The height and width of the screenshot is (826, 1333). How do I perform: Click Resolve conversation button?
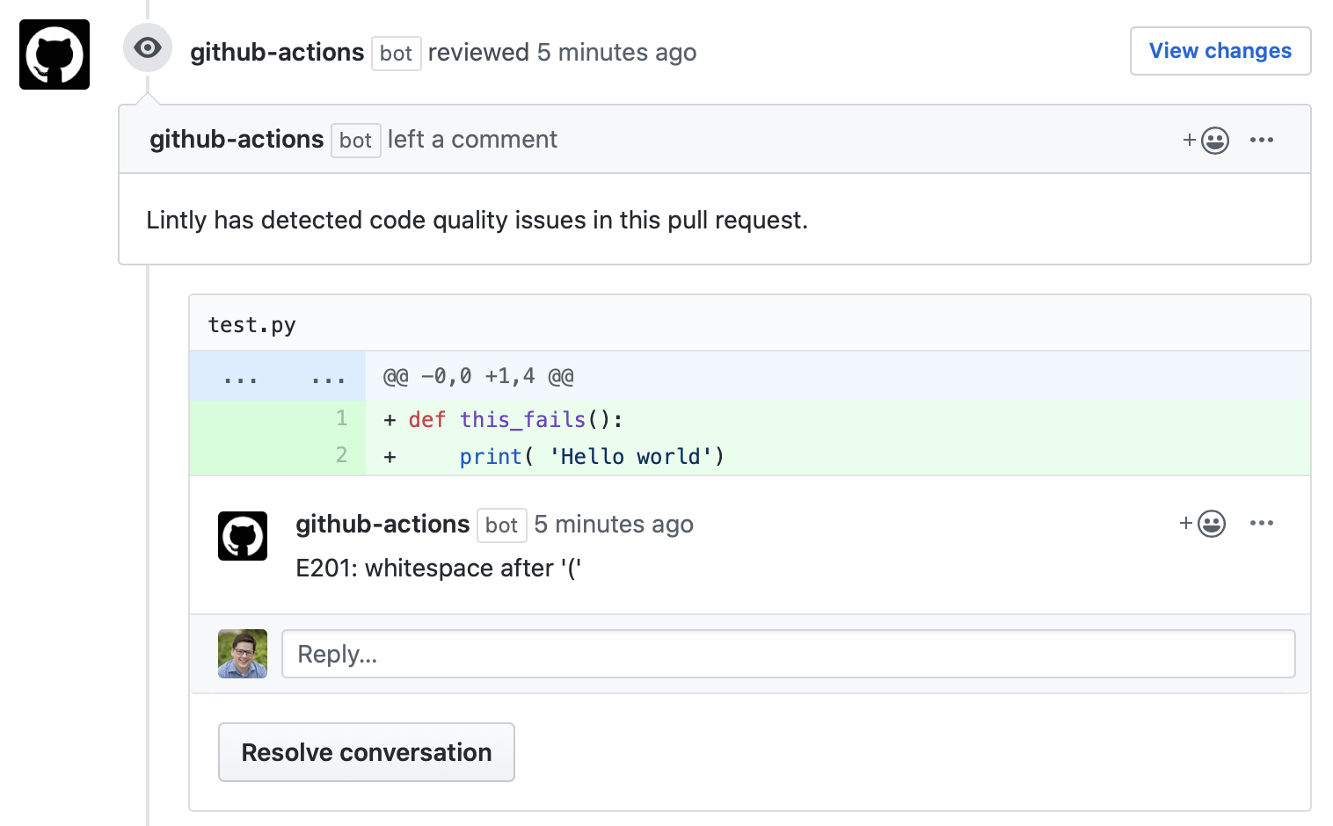pos(367,752)
